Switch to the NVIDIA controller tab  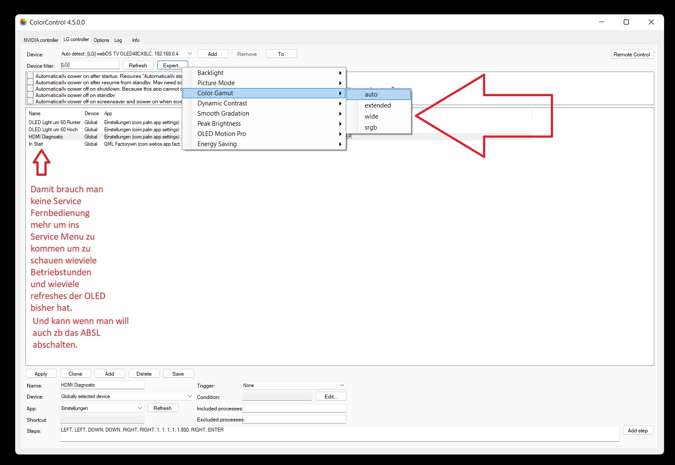point(41,40)
